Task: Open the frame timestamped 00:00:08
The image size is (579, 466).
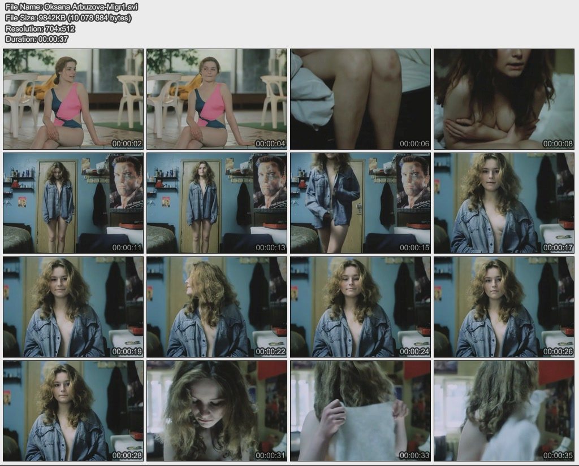Action: [504, 99]
